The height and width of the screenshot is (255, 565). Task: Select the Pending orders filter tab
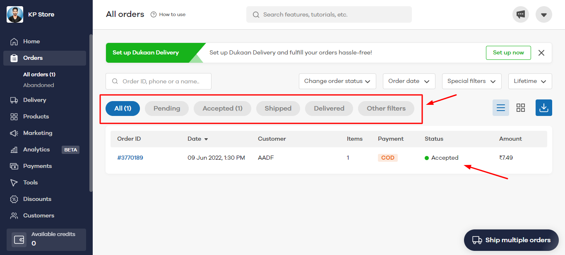[x=166, y=109]
